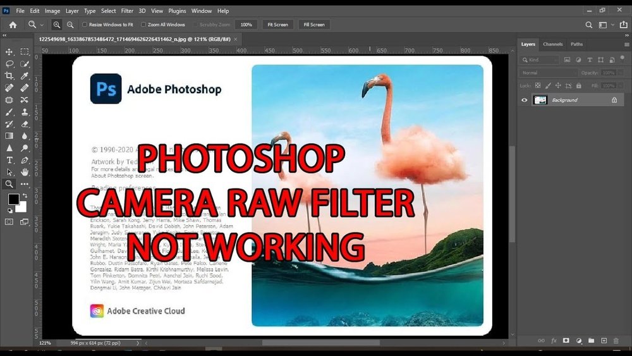
Task: Open the Filter menu
Action: pos(127,11)
